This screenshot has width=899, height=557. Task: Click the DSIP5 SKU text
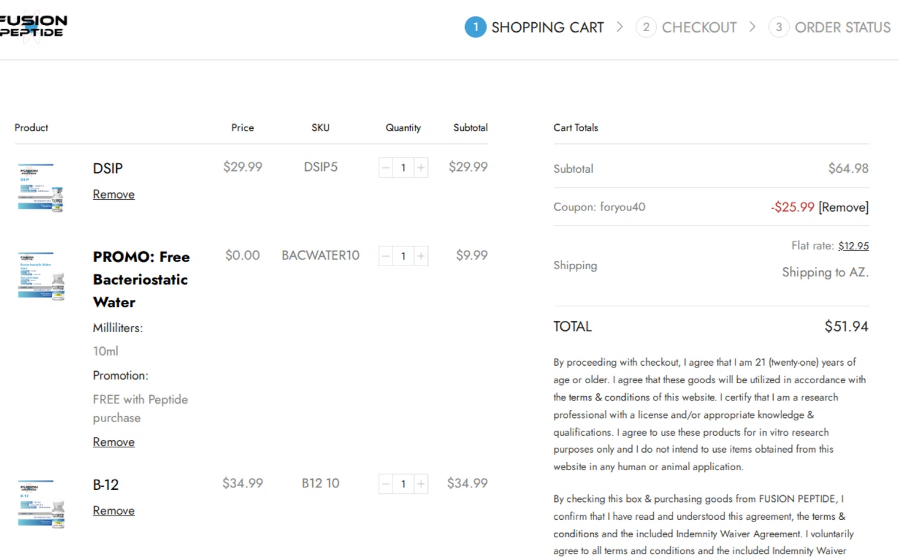click(321, 167)
